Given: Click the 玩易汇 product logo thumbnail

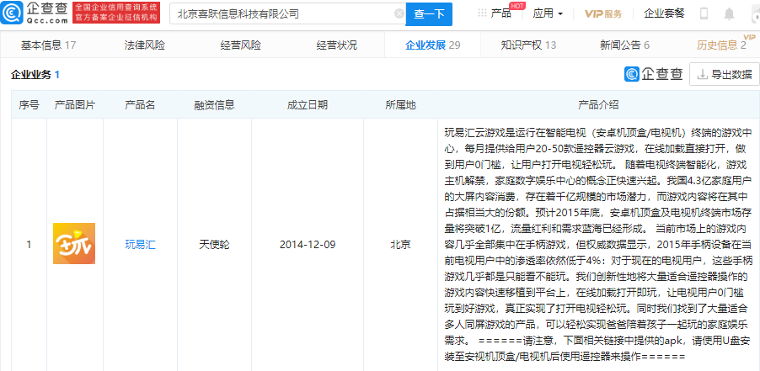Looking at the screenshot, I should [x=74, y=244].
